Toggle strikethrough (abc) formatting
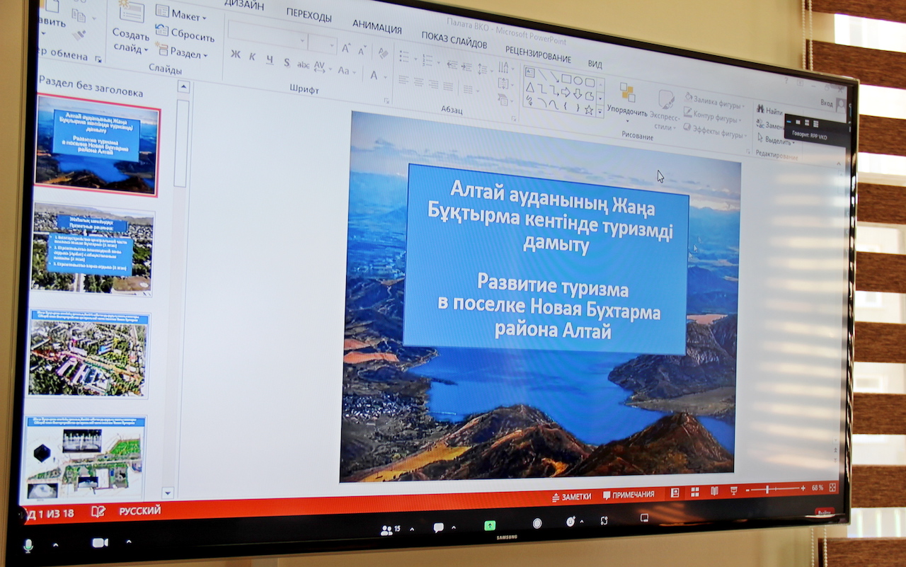Viewport: 906px width, 567px height. [x=303, y=65]
